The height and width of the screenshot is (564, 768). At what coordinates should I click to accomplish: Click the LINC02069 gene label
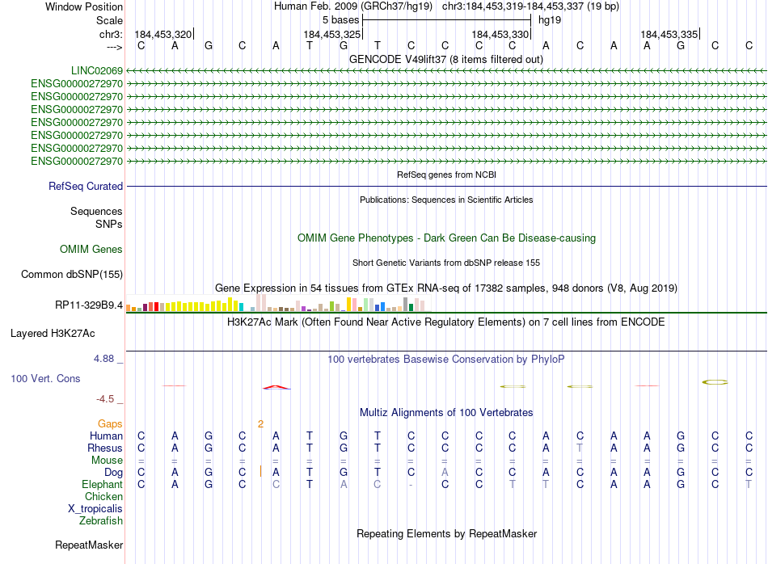pyautogui.click(x=96, y=70)
